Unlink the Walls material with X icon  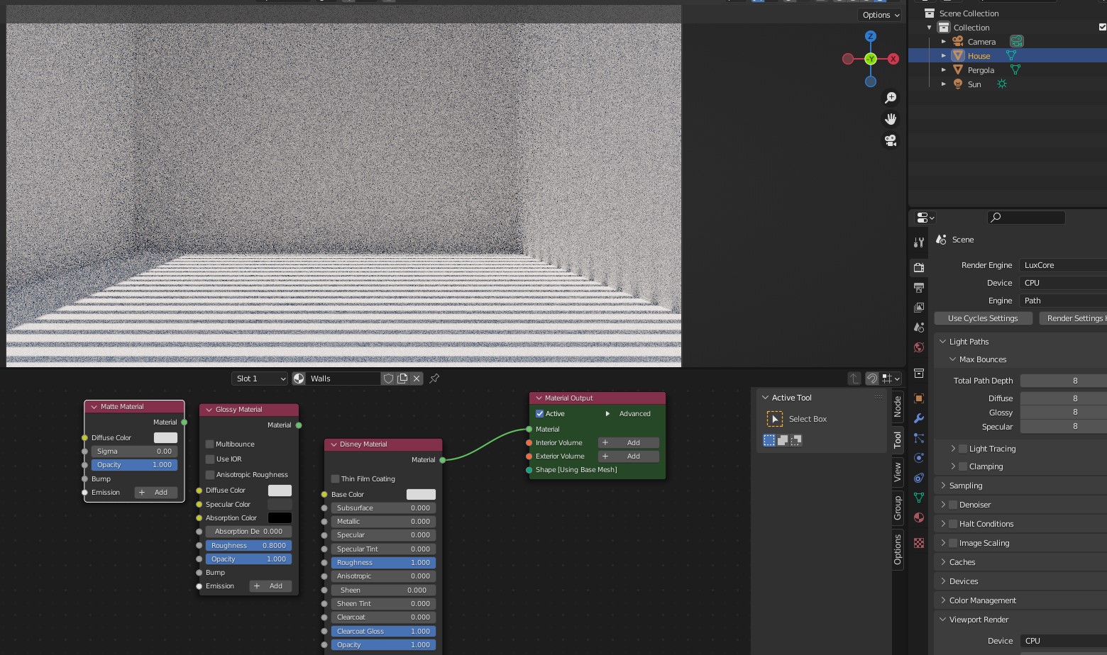point(417,379)
